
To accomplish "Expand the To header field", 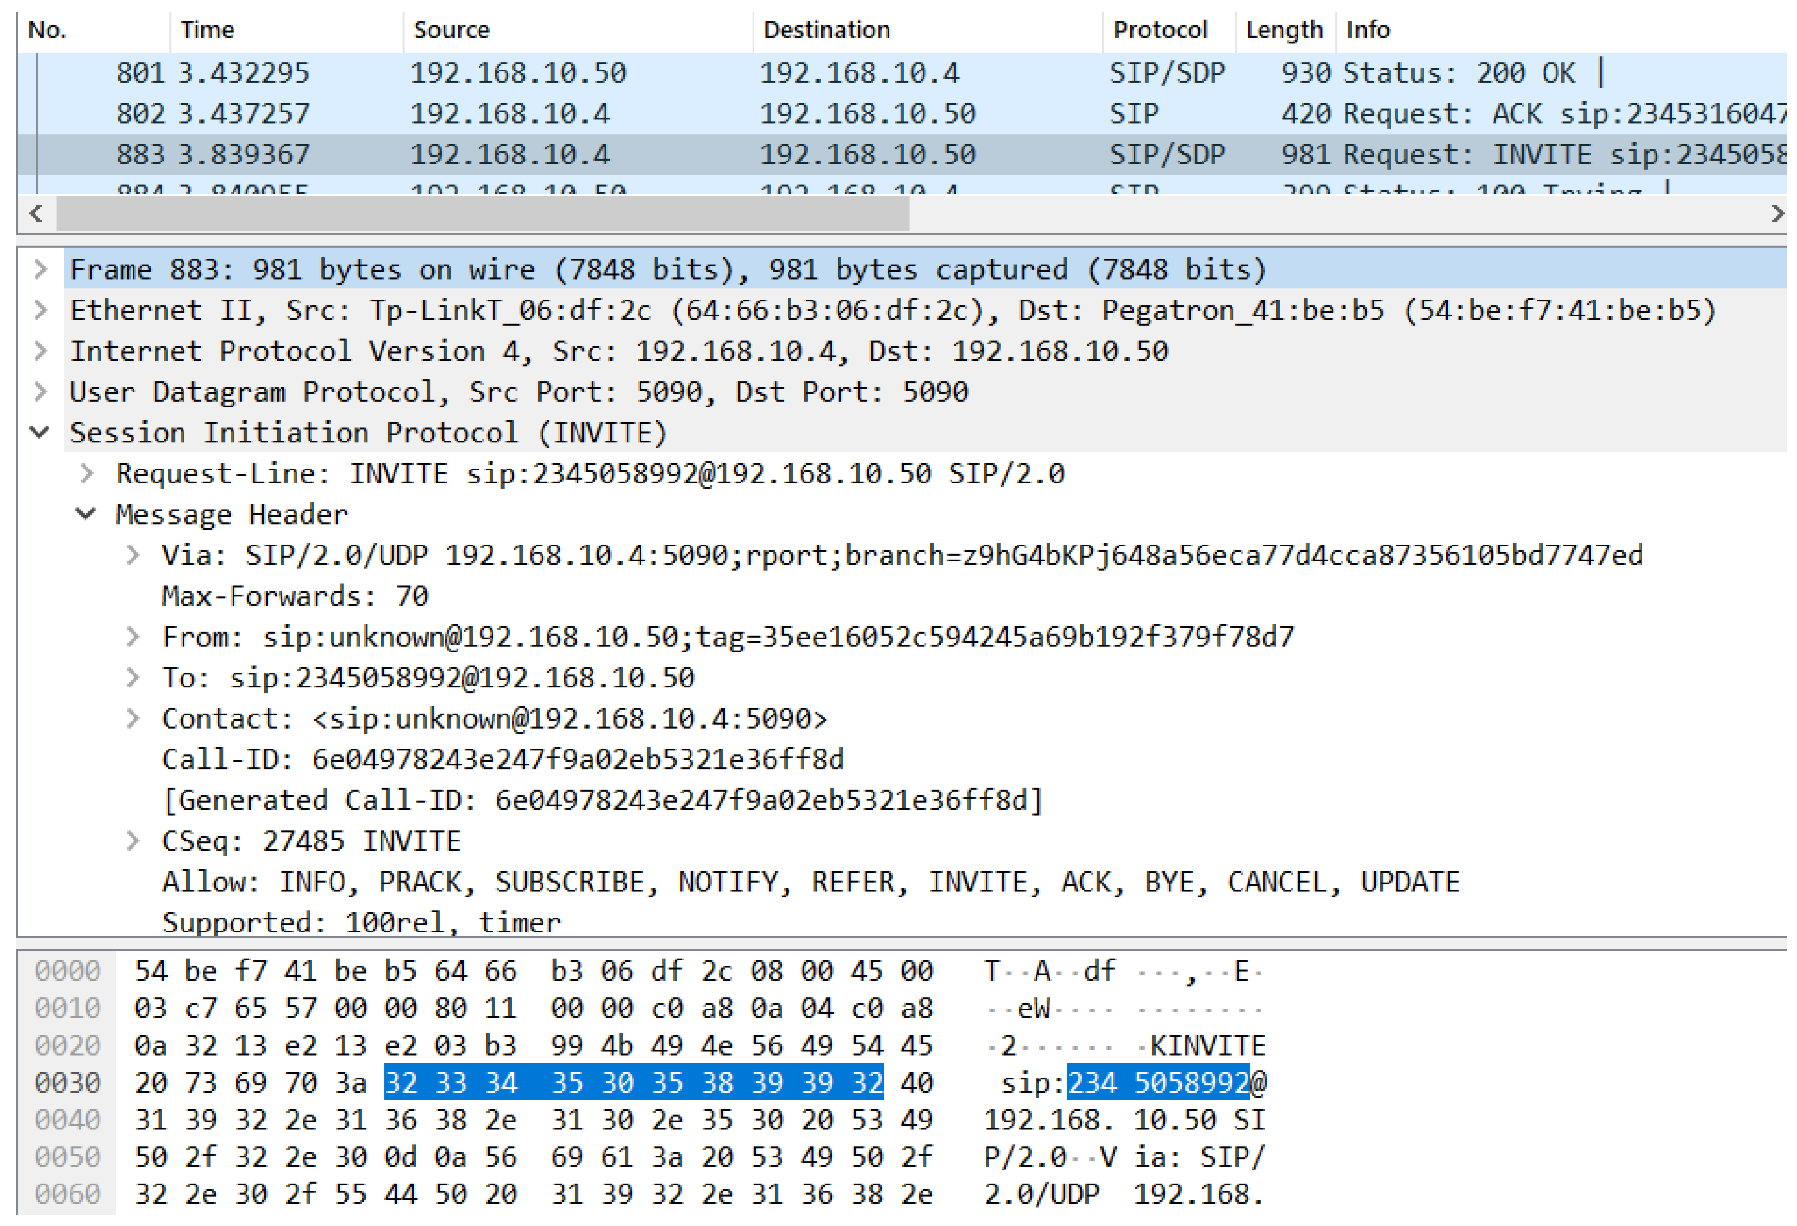I will pyautogui.click(x=133, y=679).
